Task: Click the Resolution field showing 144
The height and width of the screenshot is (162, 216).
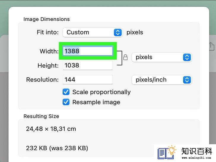Action: point(88,80)
